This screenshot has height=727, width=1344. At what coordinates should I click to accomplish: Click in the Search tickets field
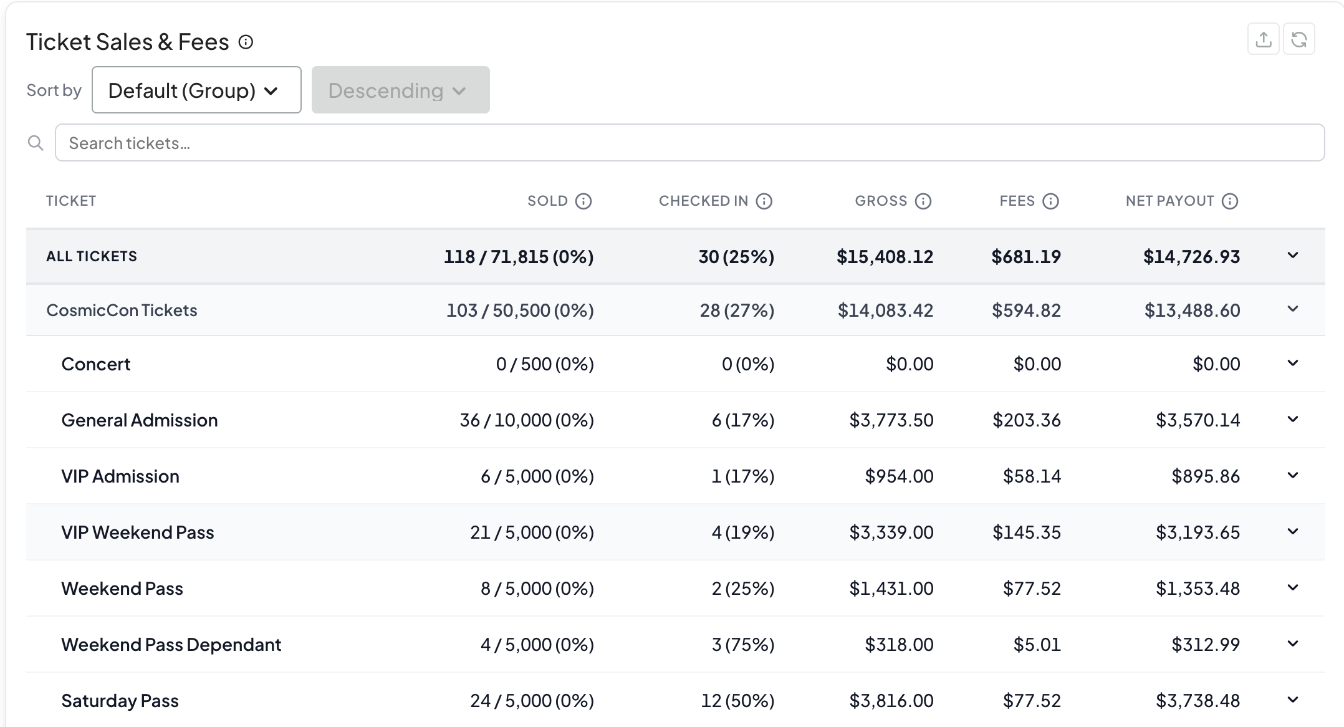(x=689, y=143)
